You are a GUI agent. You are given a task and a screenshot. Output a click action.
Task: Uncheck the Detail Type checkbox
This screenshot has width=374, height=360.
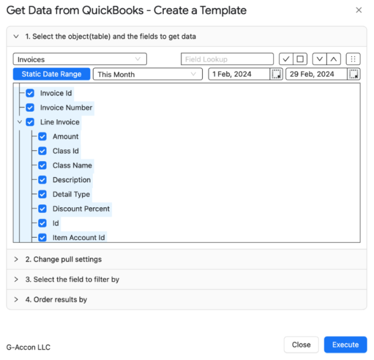pos(42,194)
